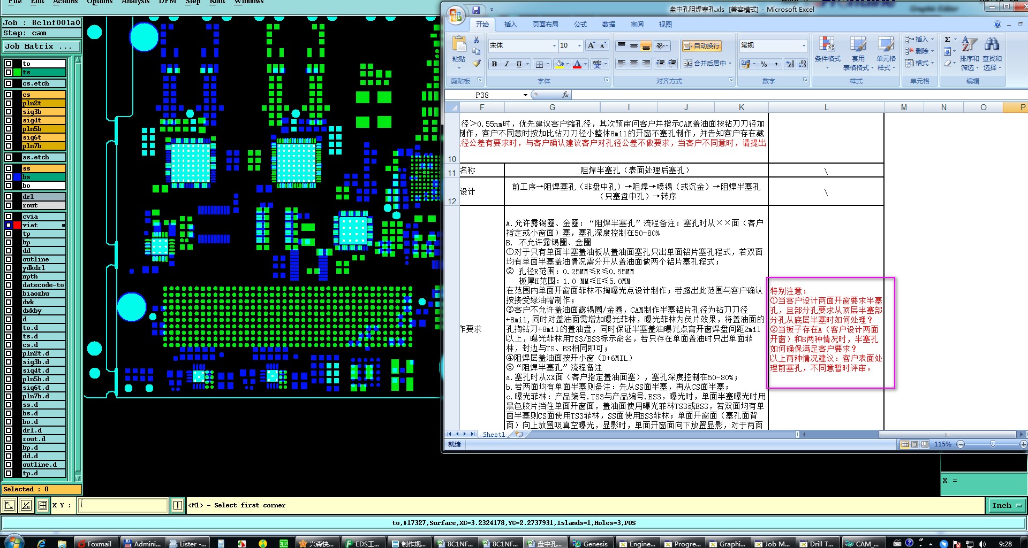Toggle visibility checkbox for layer drl
This screenshot has width=1028, height=548.
9,197
